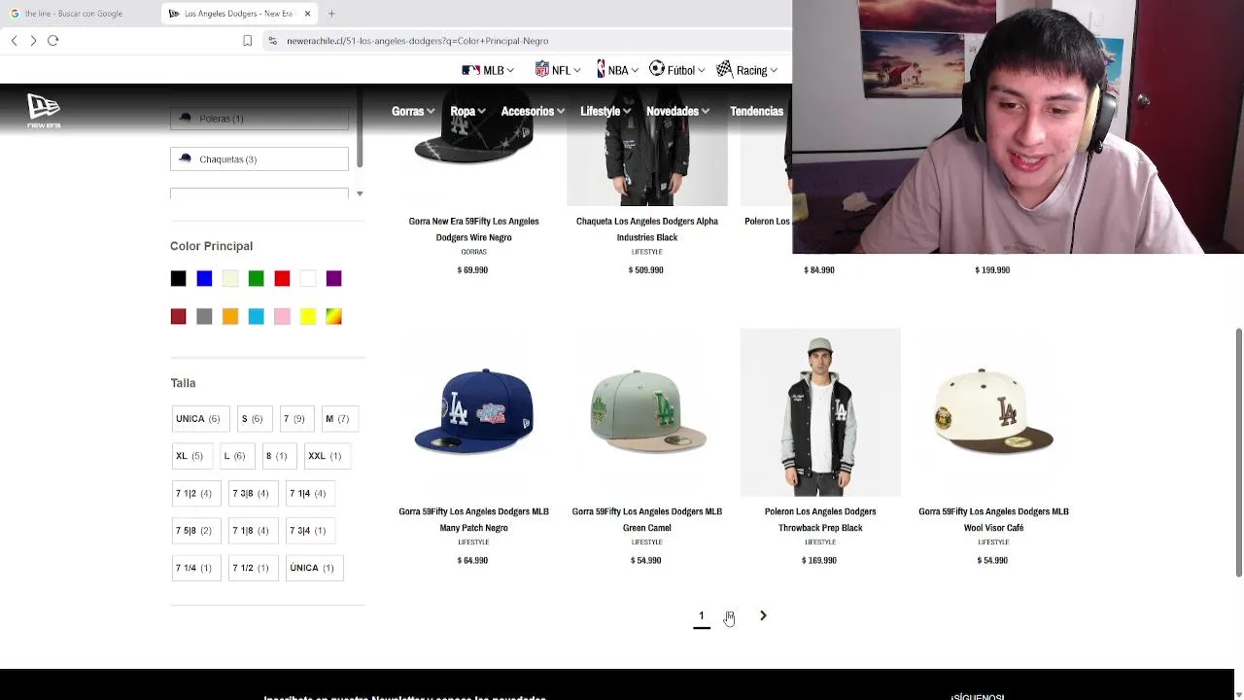Filter by yellow color swatch
Screen dimensions: 1244x700
(x=308, y=317)
